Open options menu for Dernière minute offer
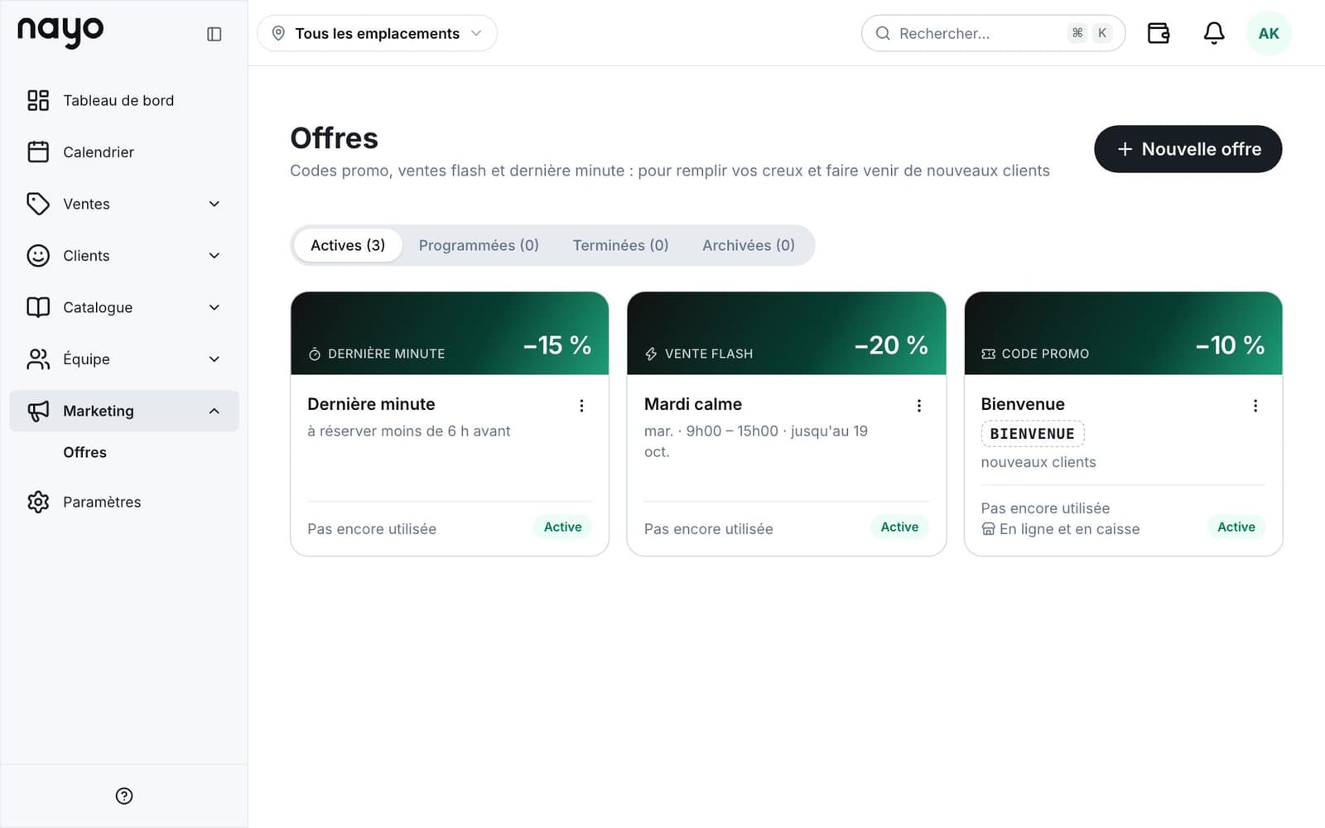This screenshot has height=828, width=1325. 581,406
